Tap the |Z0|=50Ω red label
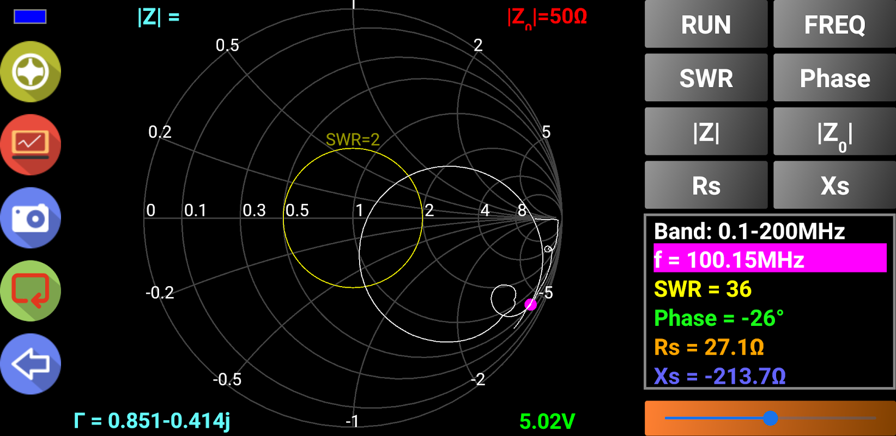This screenshot has height=436, width=896. [547, 17]
